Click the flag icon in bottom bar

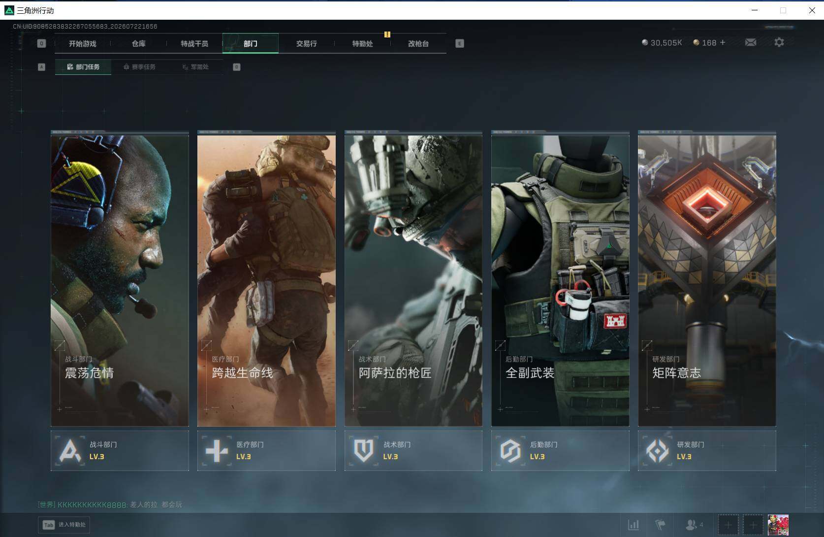point(660,525)
